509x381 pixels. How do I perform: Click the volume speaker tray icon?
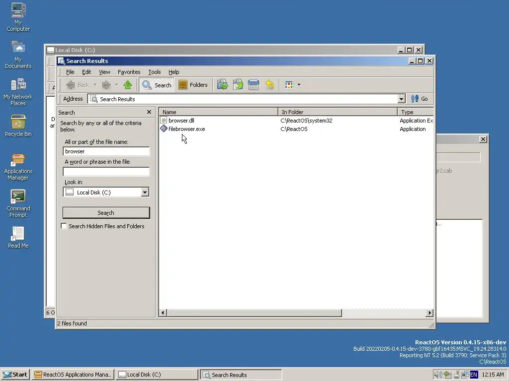click(438, 375)
